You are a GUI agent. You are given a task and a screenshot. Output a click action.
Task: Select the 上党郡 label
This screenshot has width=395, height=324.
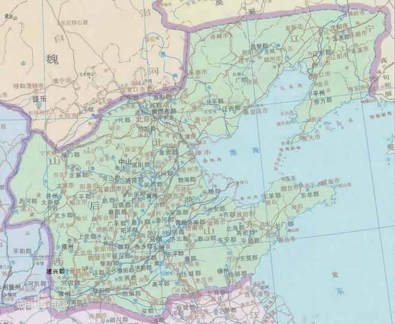coord(87,237)
